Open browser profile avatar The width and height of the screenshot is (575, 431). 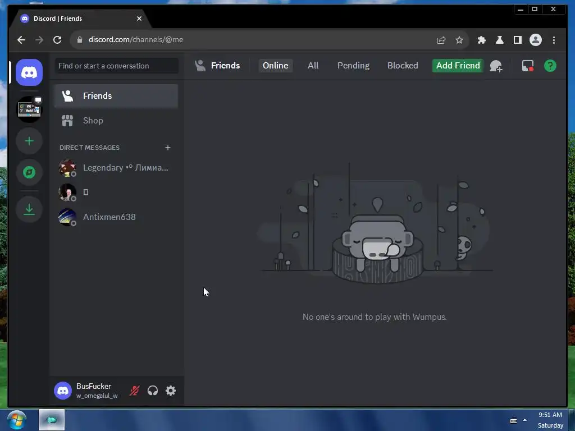point(535,40)
